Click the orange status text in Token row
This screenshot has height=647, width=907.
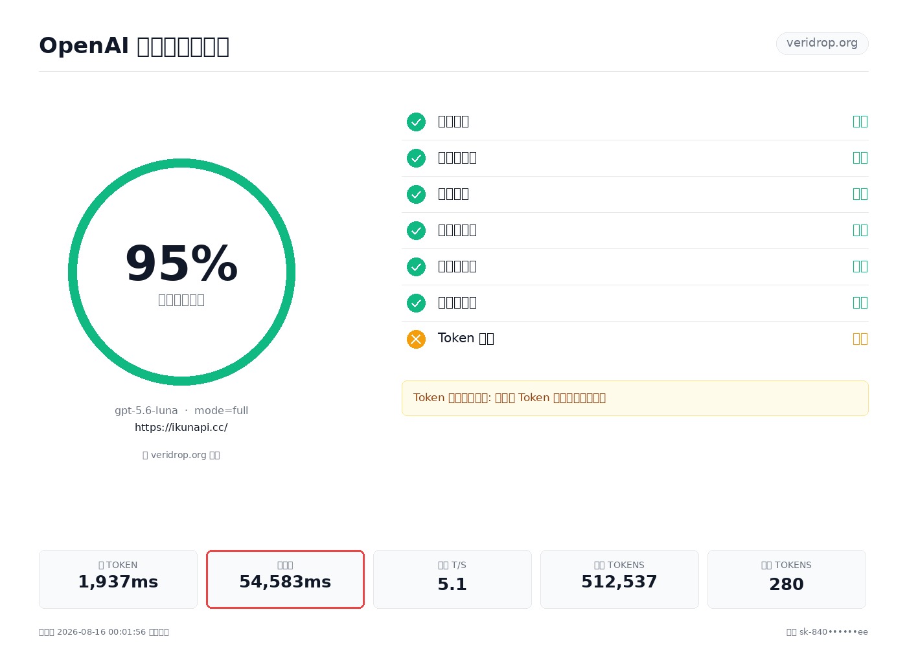click(x=860, y=338)
